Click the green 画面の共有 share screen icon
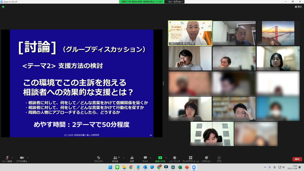Screen dimensions: 304x171 point(160,158)
